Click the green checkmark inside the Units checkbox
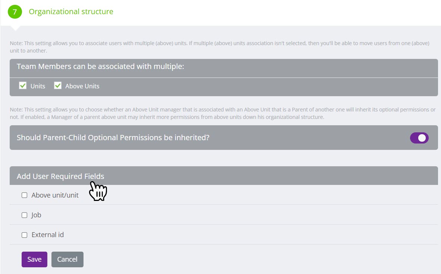Image resolution: width=441 pixels, height=274 pixels. (23, 85)
